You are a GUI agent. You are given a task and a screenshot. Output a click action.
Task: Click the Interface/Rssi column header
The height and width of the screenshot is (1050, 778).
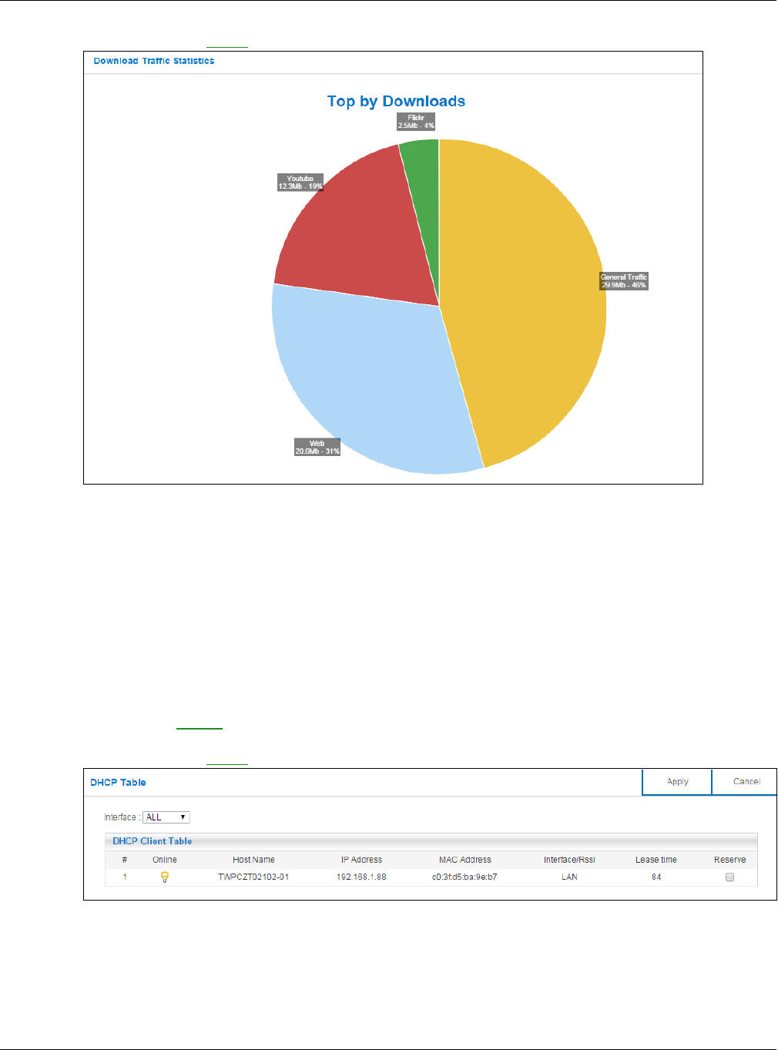569,860
